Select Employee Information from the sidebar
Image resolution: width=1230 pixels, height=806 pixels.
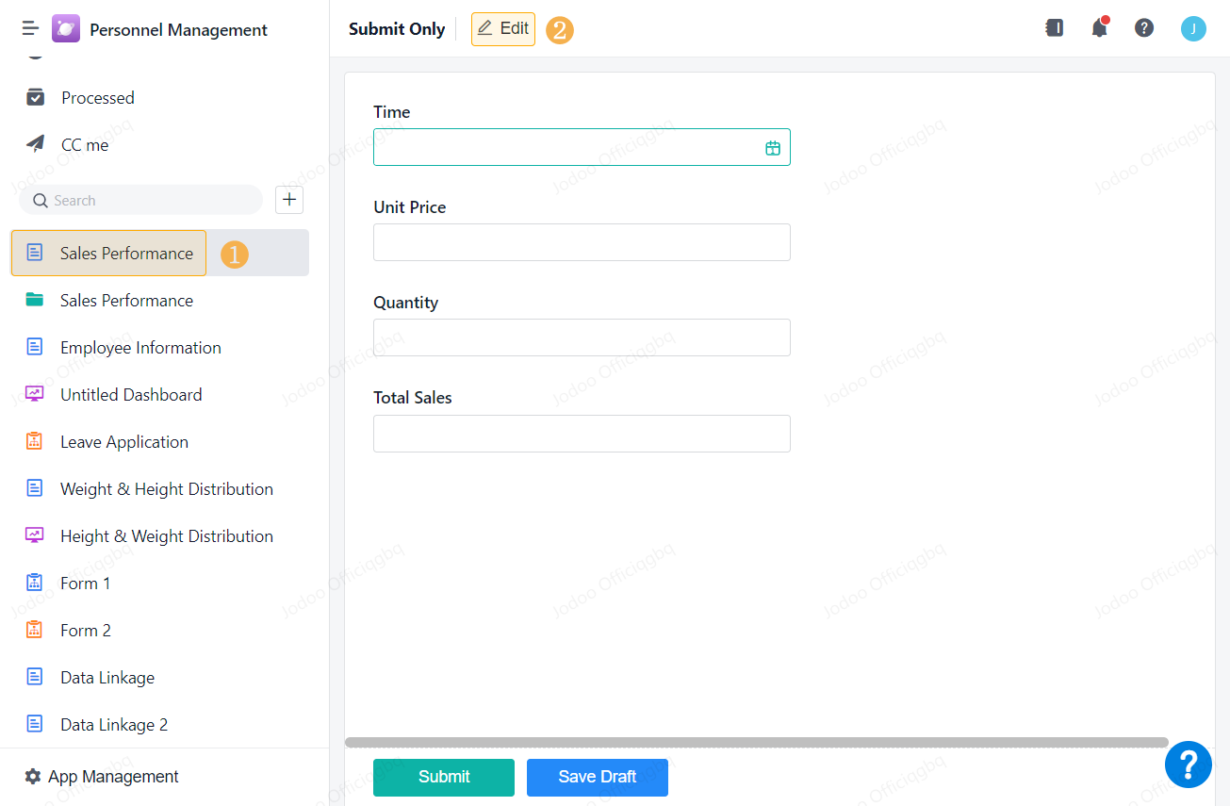click(140, 347)
